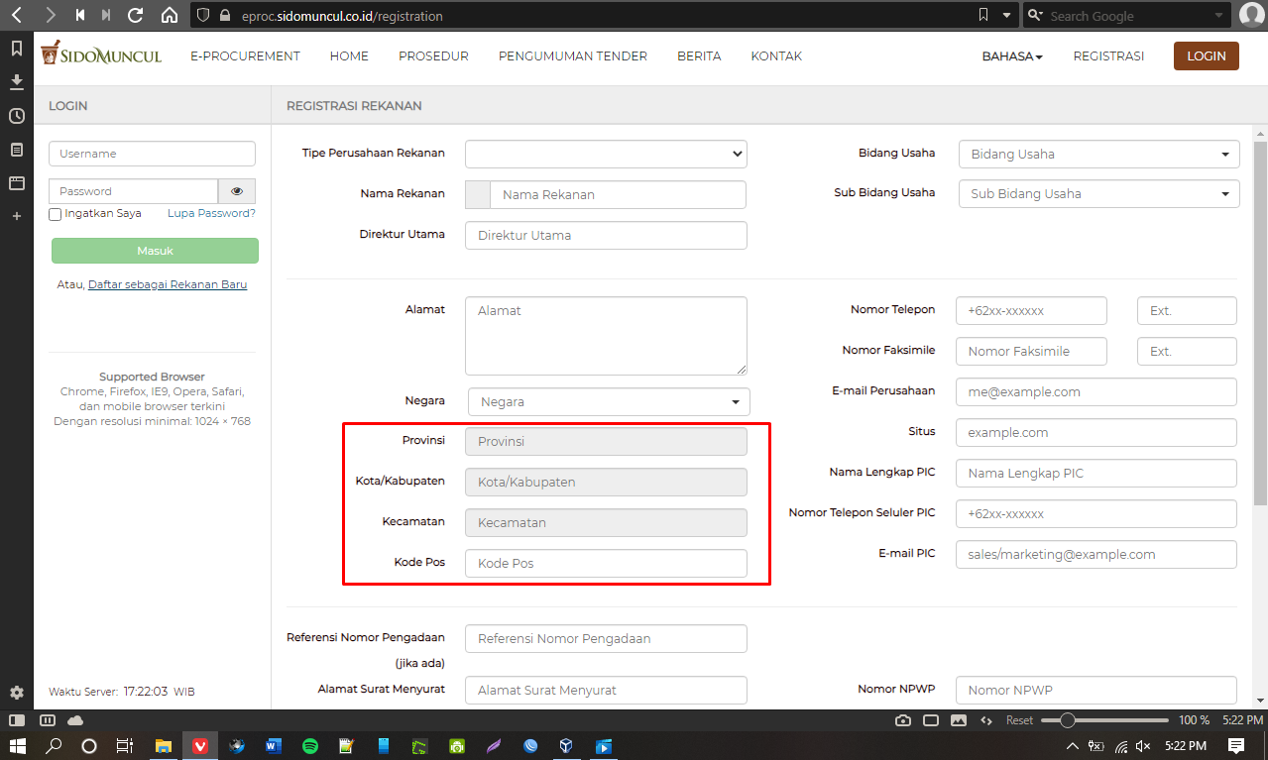Open the Notes panel in the sidebar
The image size is (1268, 760).
tap(17, 150)
